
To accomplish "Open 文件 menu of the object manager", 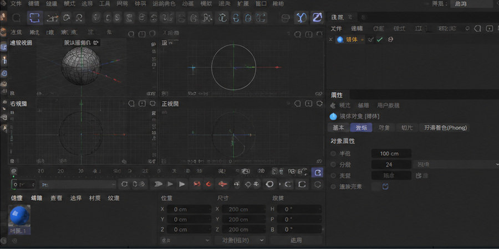I will pos(336,29).
